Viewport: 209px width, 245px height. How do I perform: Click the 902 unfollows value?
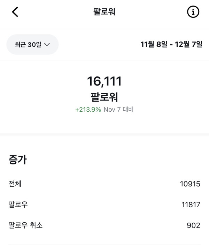click(x=193, y=225)
